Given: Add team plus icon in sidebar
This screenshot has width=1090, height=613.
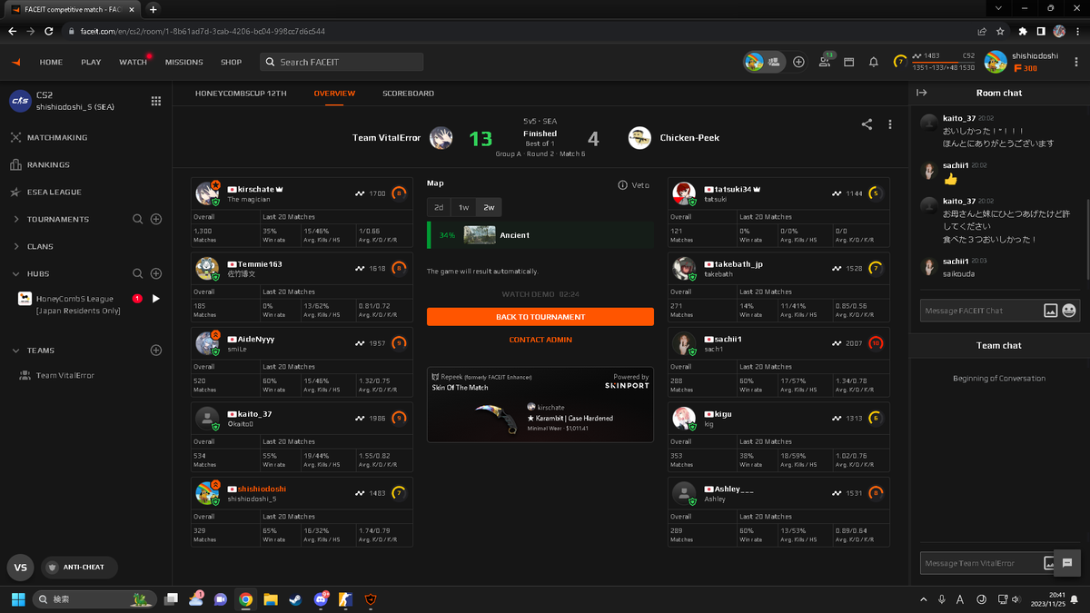Looking at the screenshot, I should coord(156,350).
